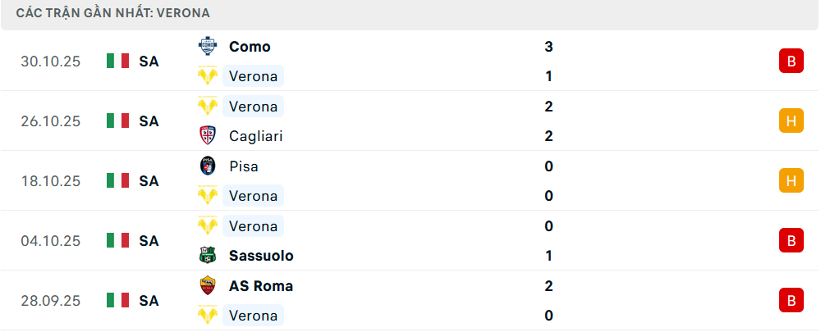The height and width of the screenshot is (332, 821).
Task: Click the Pisa team crest icon
Action: 207,166
